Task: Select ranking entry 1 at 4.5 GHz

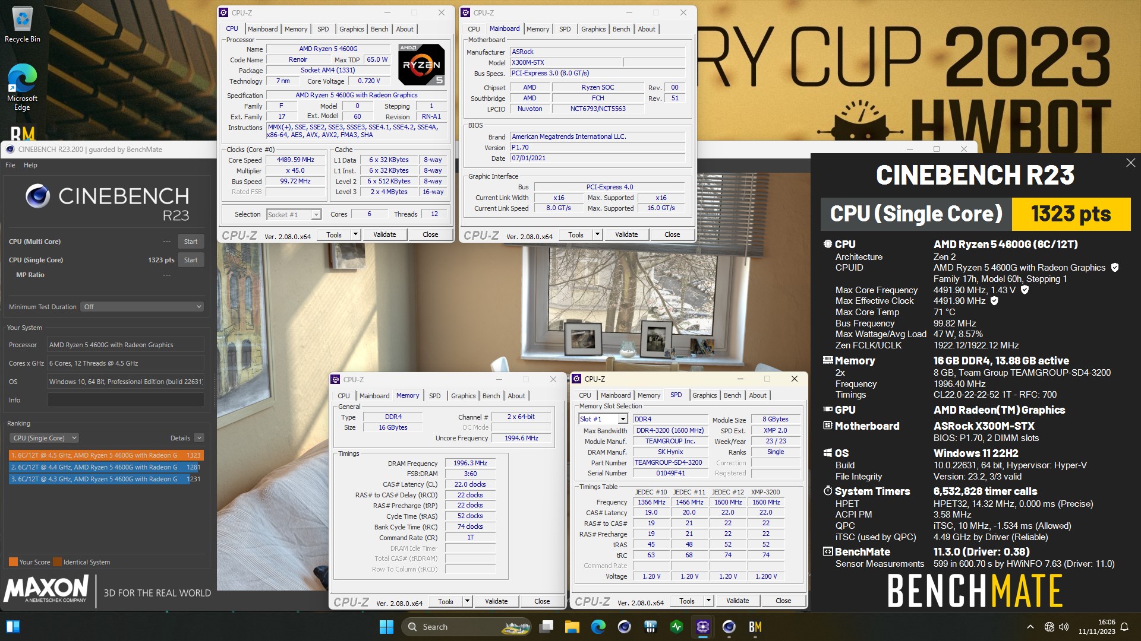Action: (x=106, y=455)
